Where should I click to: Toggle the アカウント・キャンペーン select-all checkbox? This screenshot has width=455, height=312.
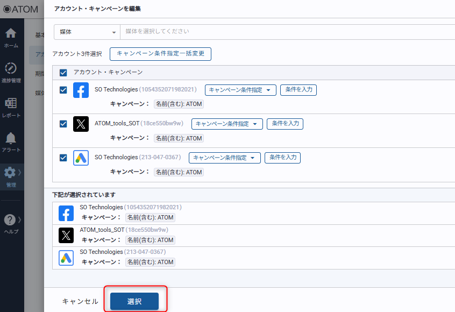pos(63,73)
